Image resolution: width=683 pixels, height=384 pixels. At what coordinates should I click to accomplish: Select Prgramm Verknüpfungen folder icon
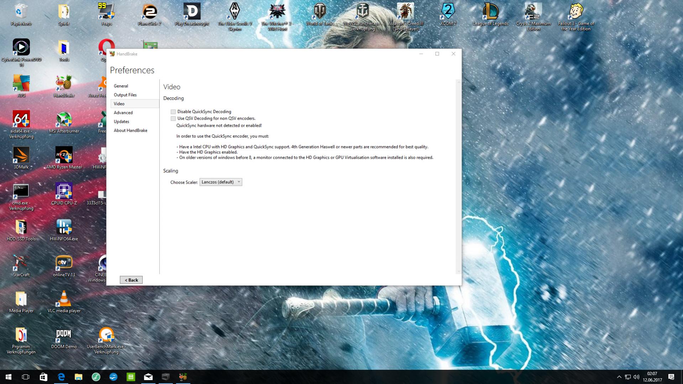click(x=21, y=340)
